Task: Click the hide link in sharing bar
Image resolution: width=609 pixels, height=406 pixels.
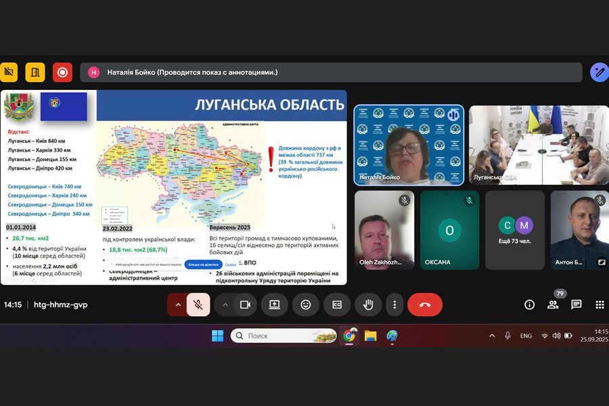Action: point(231,265)
